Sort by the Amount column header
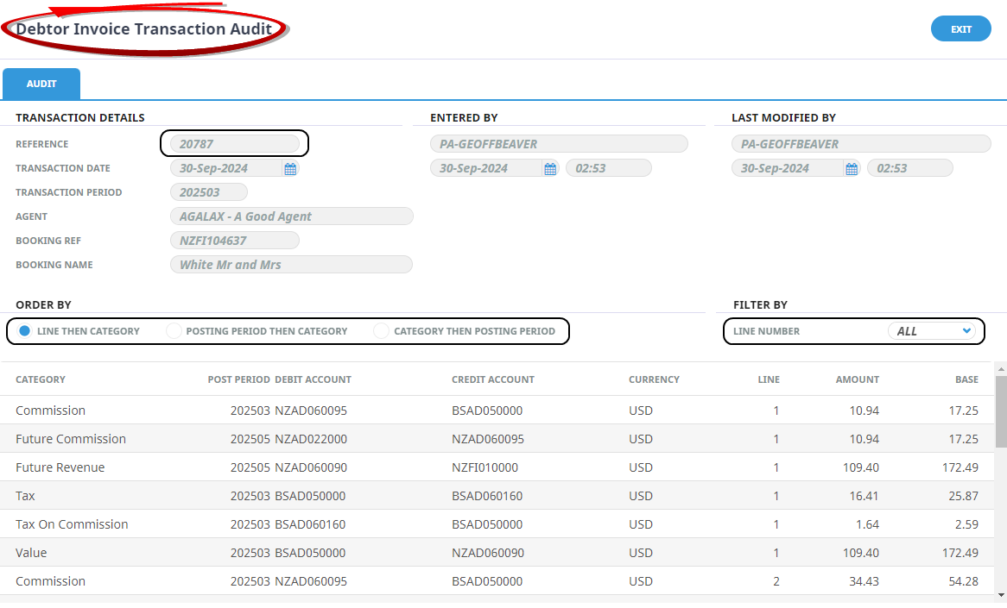The height and width of the screenshot is (608, 1007). pos(857,379)
